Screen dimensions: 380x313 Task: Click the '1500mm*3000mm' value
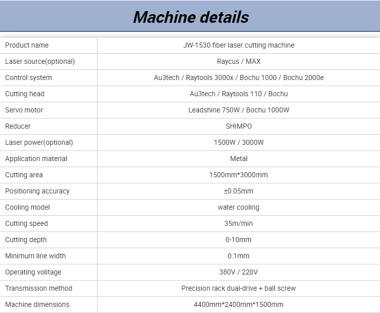click(239, 175)
